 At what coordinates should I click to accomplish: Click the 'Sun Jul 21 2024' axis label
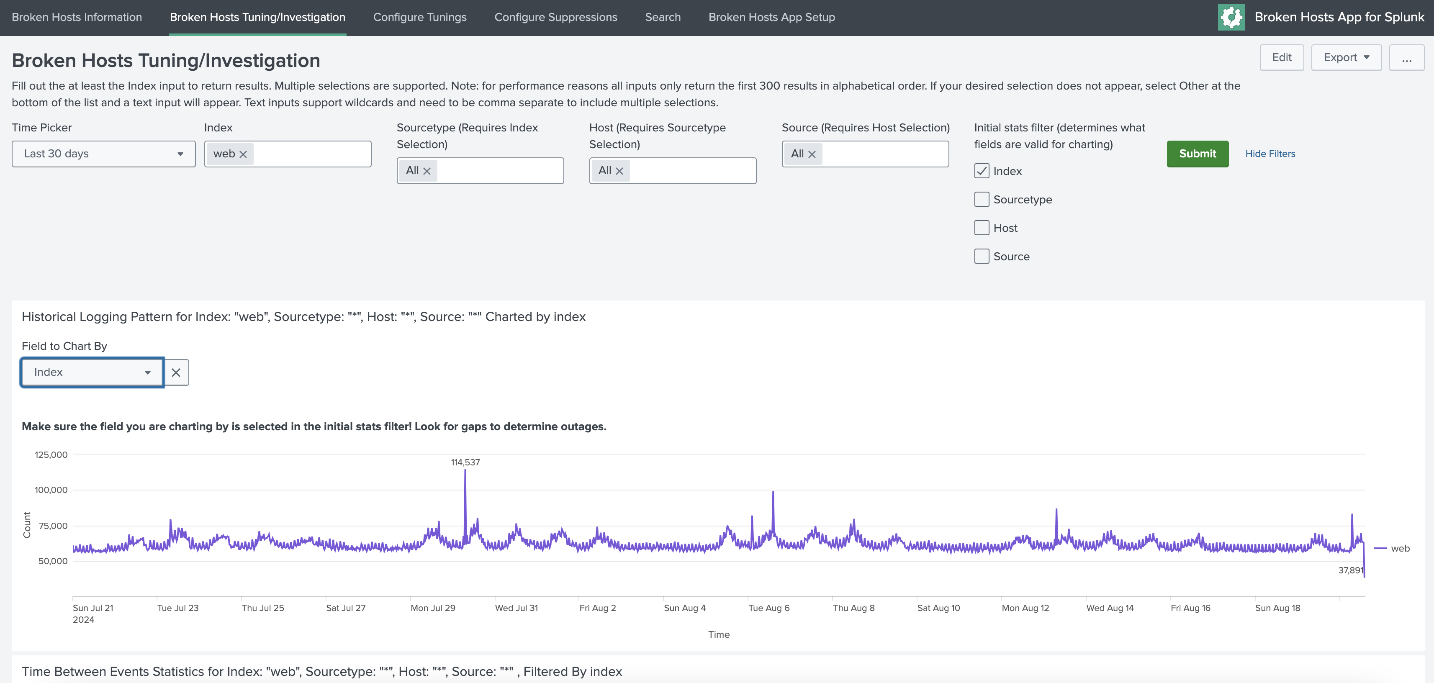point(93,614)
